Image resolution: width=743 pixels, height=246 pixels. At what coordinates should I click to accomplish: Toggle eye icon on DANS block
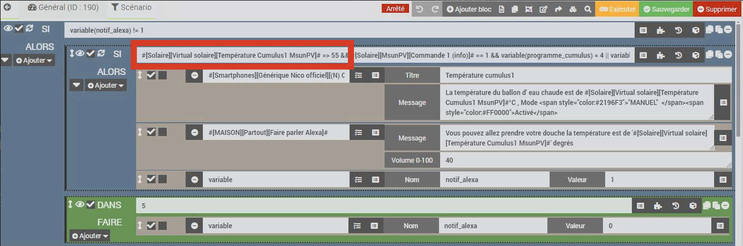(x=80, y=204)
